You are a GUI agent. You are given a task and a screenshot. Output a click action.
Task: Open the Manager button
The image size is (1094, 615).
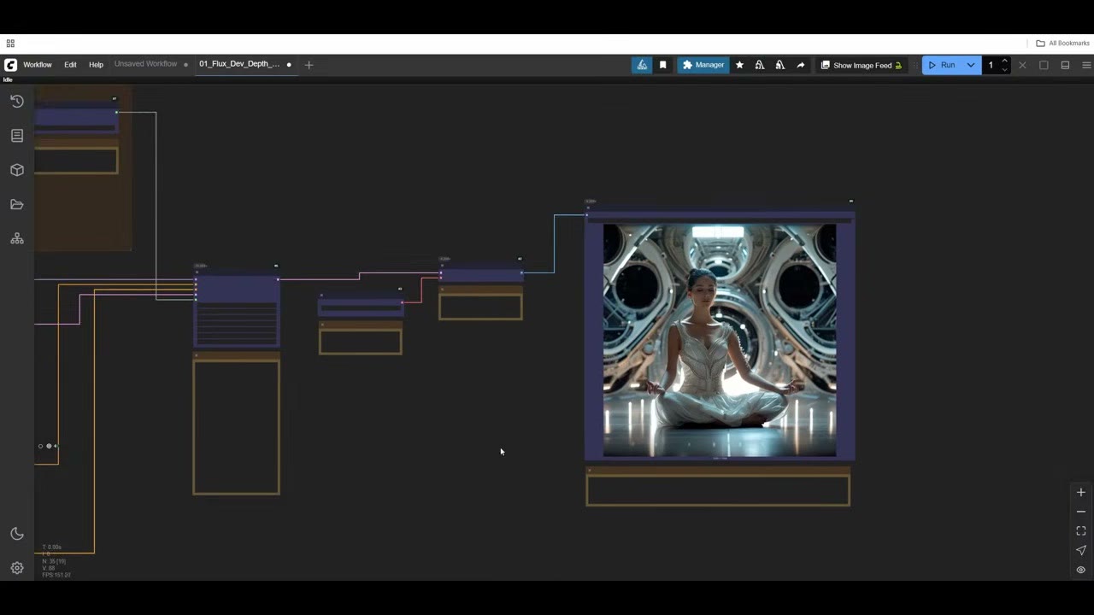(x=703, y=65)
